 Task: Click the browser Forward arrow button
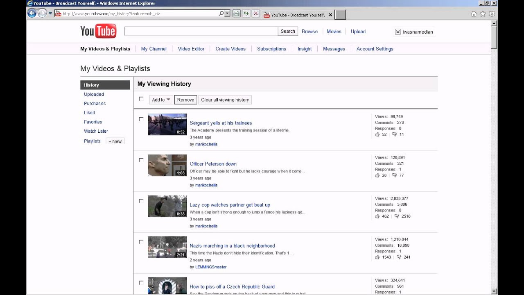[42, 13]
